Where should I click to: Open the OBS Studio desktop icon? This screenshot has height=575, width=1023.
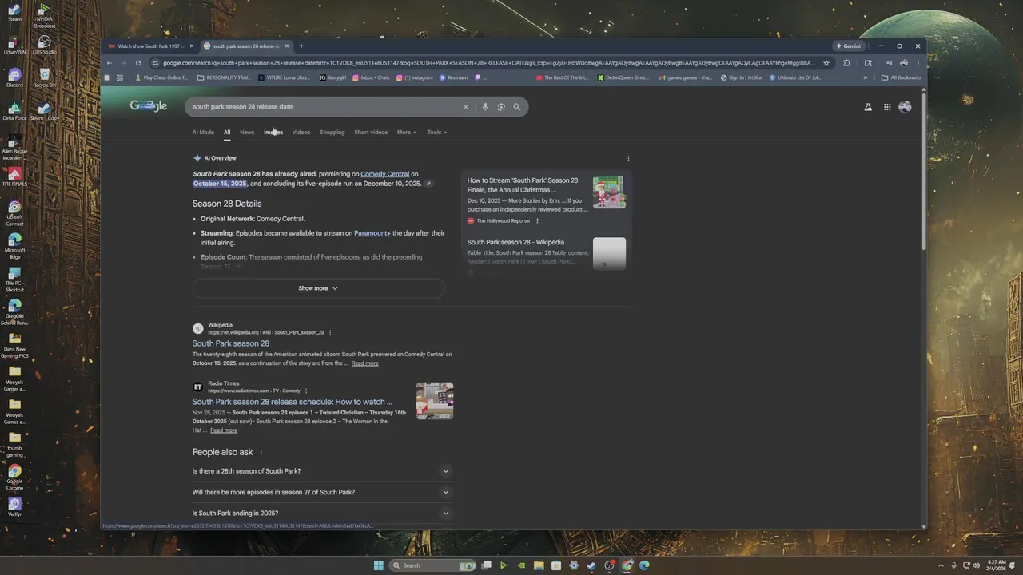tap(45, 46)
